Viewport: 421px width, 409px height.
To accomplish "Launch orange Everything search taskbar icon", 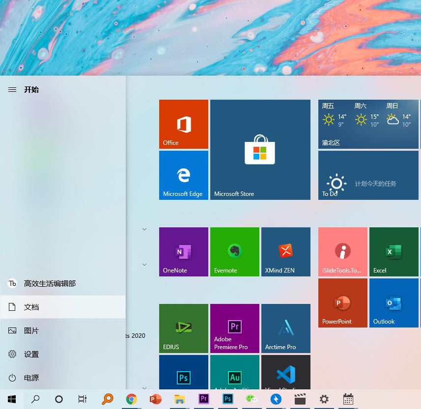I will 108,399.
